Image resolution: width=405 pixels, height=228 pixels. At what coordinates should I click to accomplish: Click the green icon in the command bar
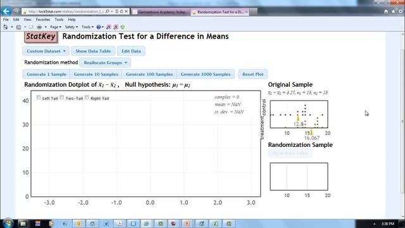coord(123,27)
